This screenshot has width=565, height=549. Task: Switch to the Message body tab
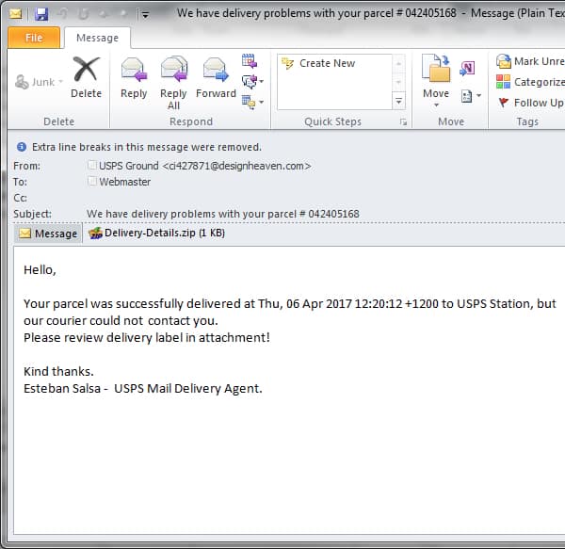(48, 234)
